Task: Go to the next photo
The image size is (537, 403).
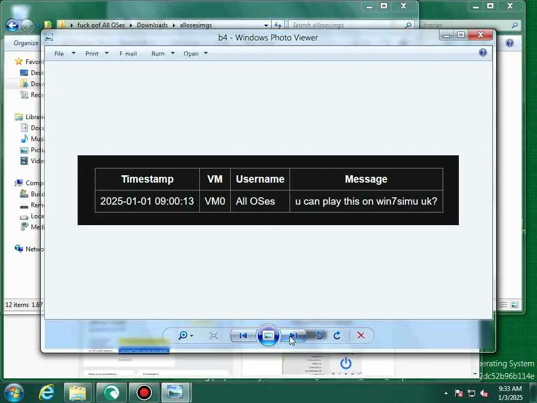Action: point(293,335)
